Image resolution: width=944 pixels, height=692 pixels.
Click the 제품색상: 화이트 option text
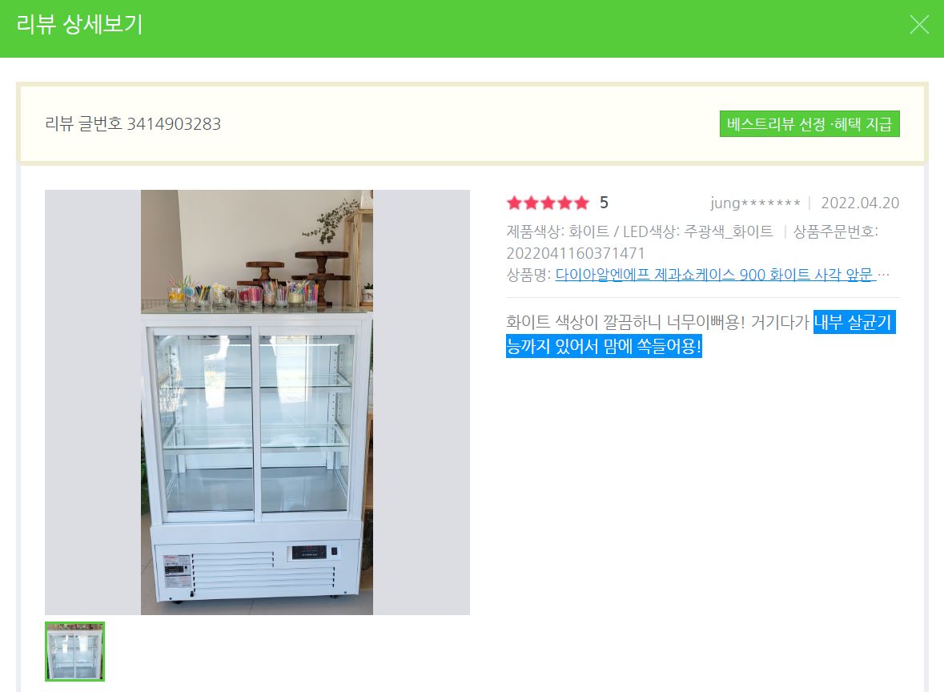coord(557,231)
